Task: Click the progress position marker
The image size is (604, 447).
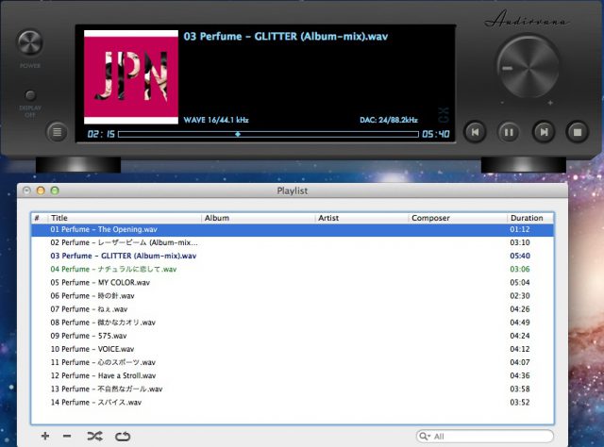Action: (238, 134)
